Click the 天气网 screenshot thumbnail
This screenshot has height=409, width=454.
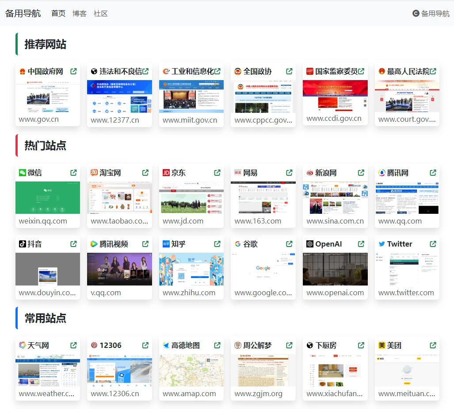pyautogui.click(x=48, y=370)
